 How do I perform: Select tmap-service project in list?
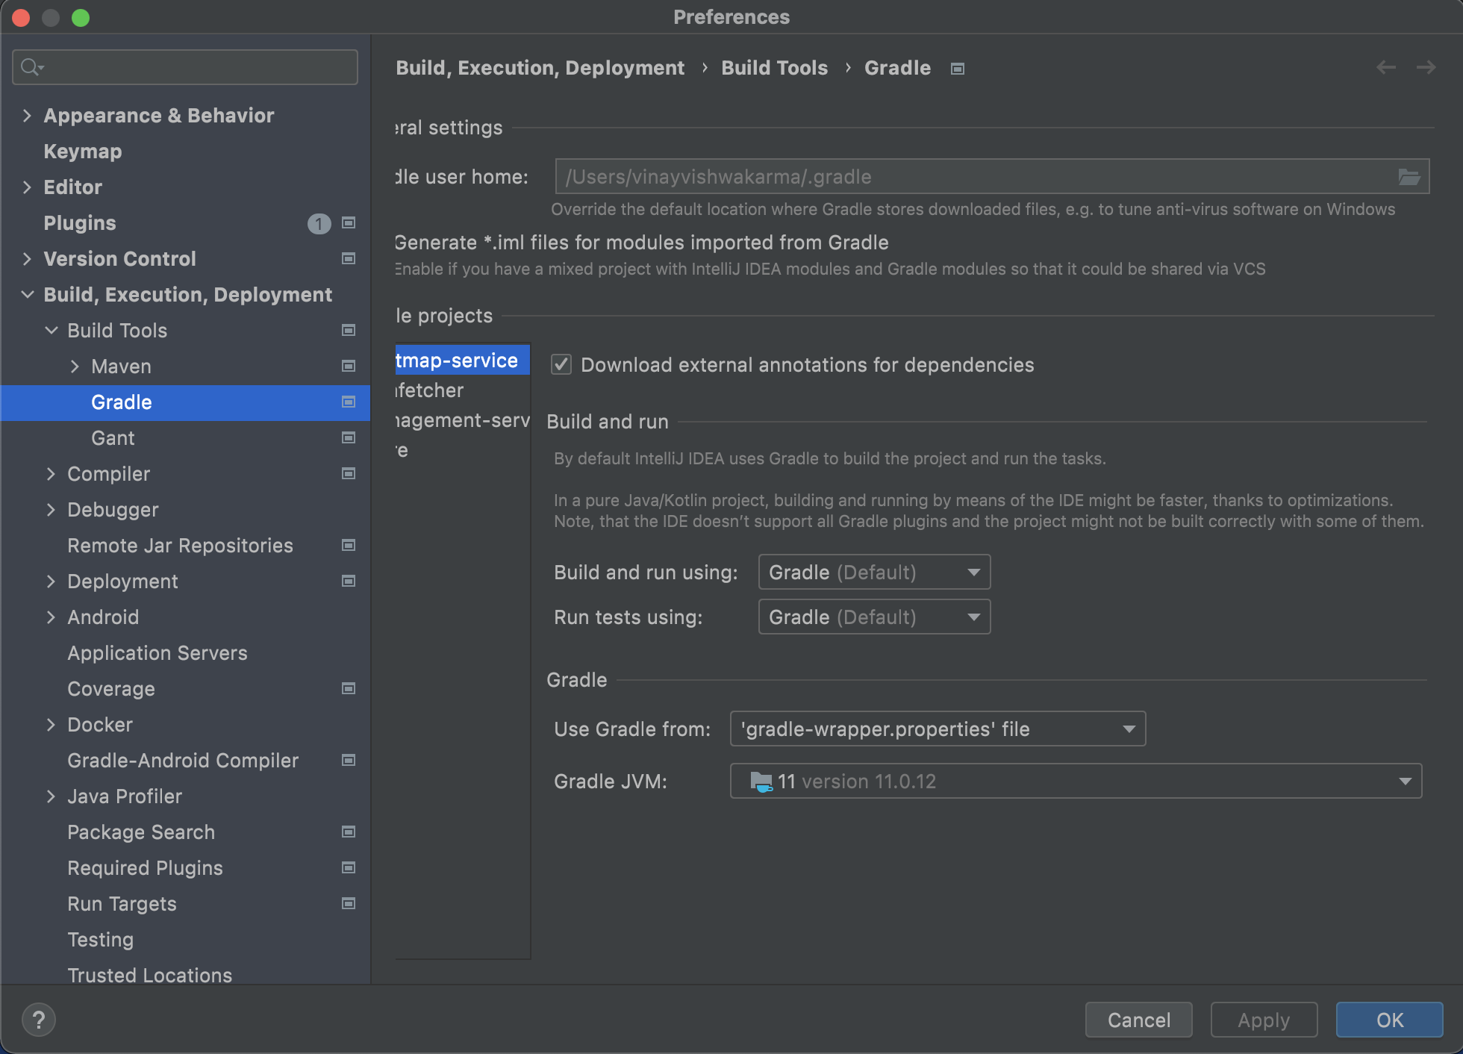coord(463,360)
